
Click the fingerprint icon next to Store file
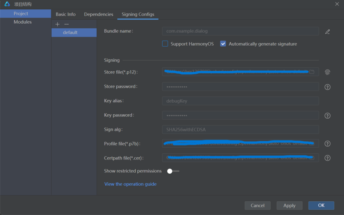(327, 72)
